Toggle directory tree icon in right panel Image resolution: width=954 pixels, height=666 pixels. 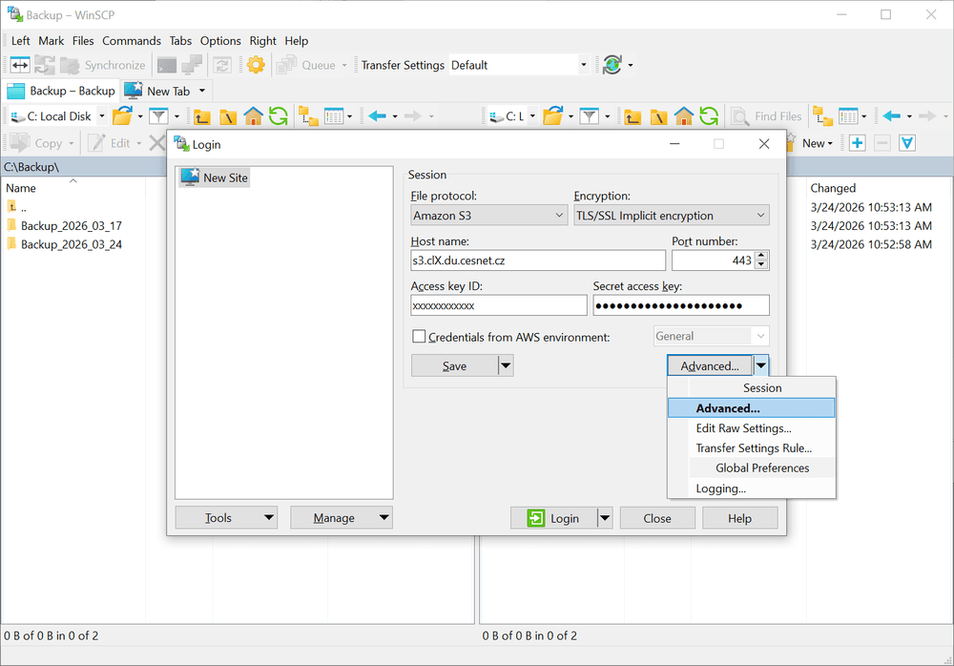822,115
